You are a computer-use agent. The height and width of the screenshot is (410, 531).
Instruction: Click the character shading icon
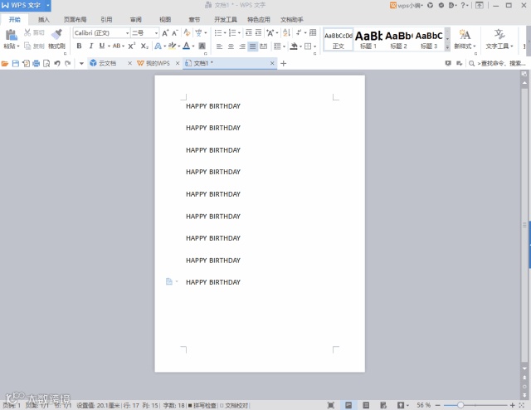(x=202, y=46)
